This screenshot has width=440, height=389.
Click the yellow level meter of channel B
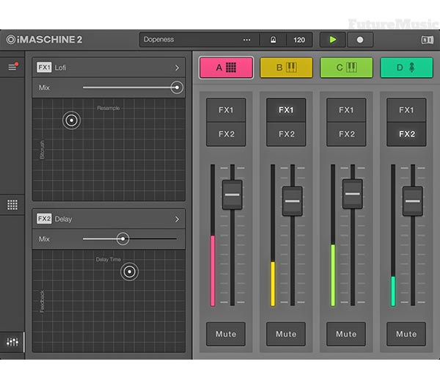click(273, 283)
